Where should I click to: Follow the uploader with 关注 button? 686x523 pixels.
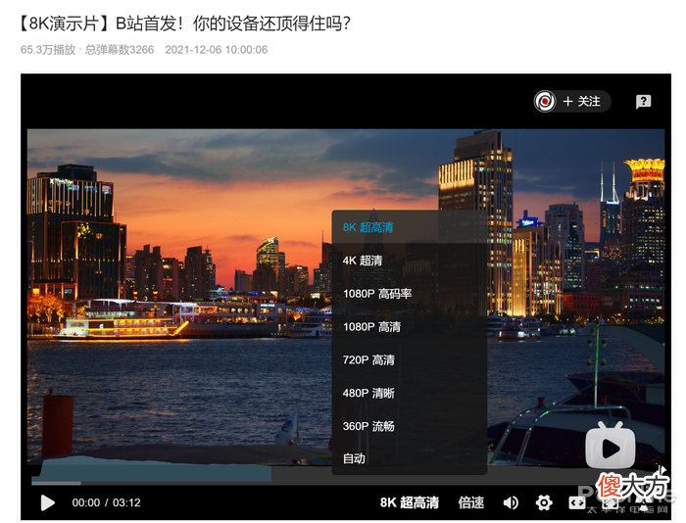point(582,102)
